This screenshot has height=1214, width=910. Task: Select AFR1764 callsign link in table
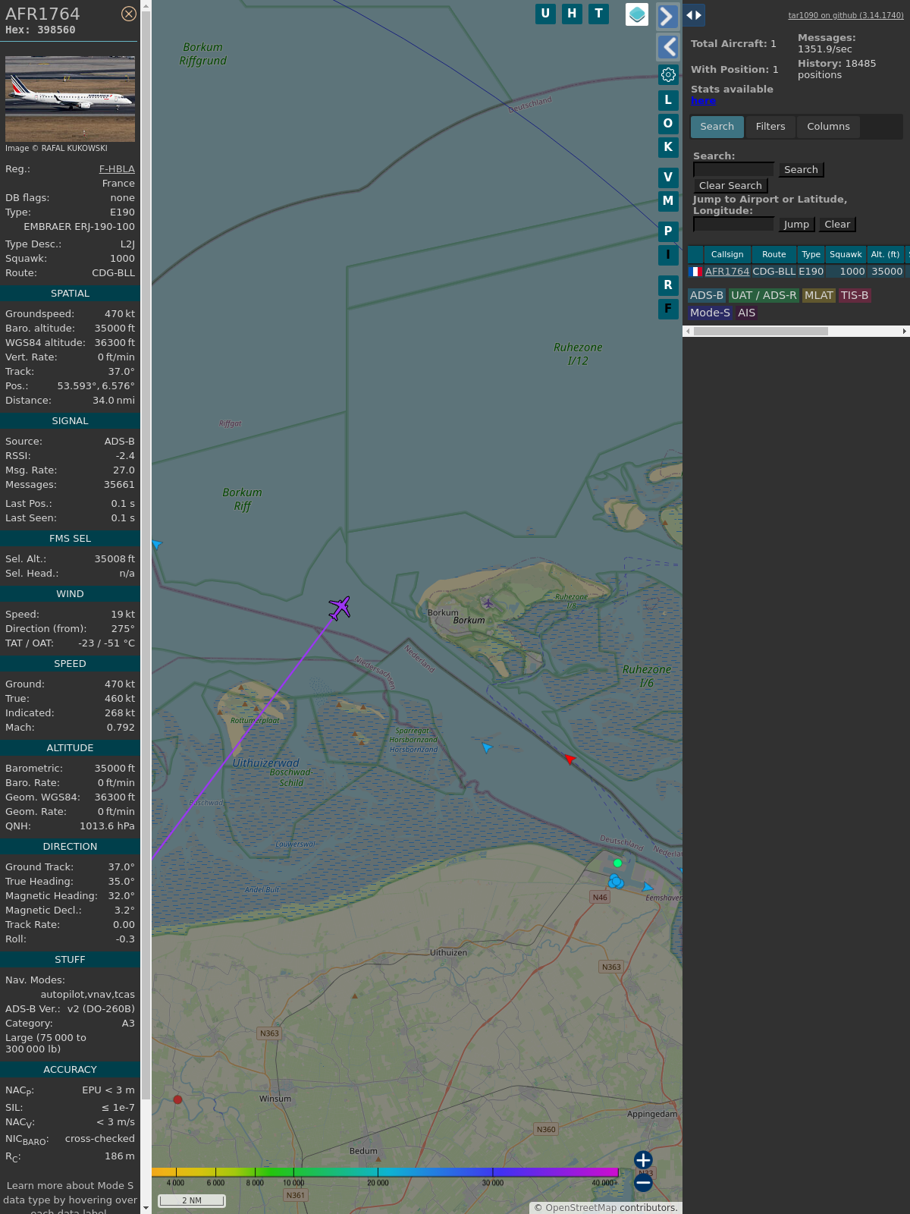727,272
